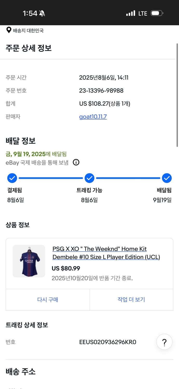Select the 배달됨 checkmark icon
Image resolution: width=179 pixels, height=389 pixels.
coord(167,178)
